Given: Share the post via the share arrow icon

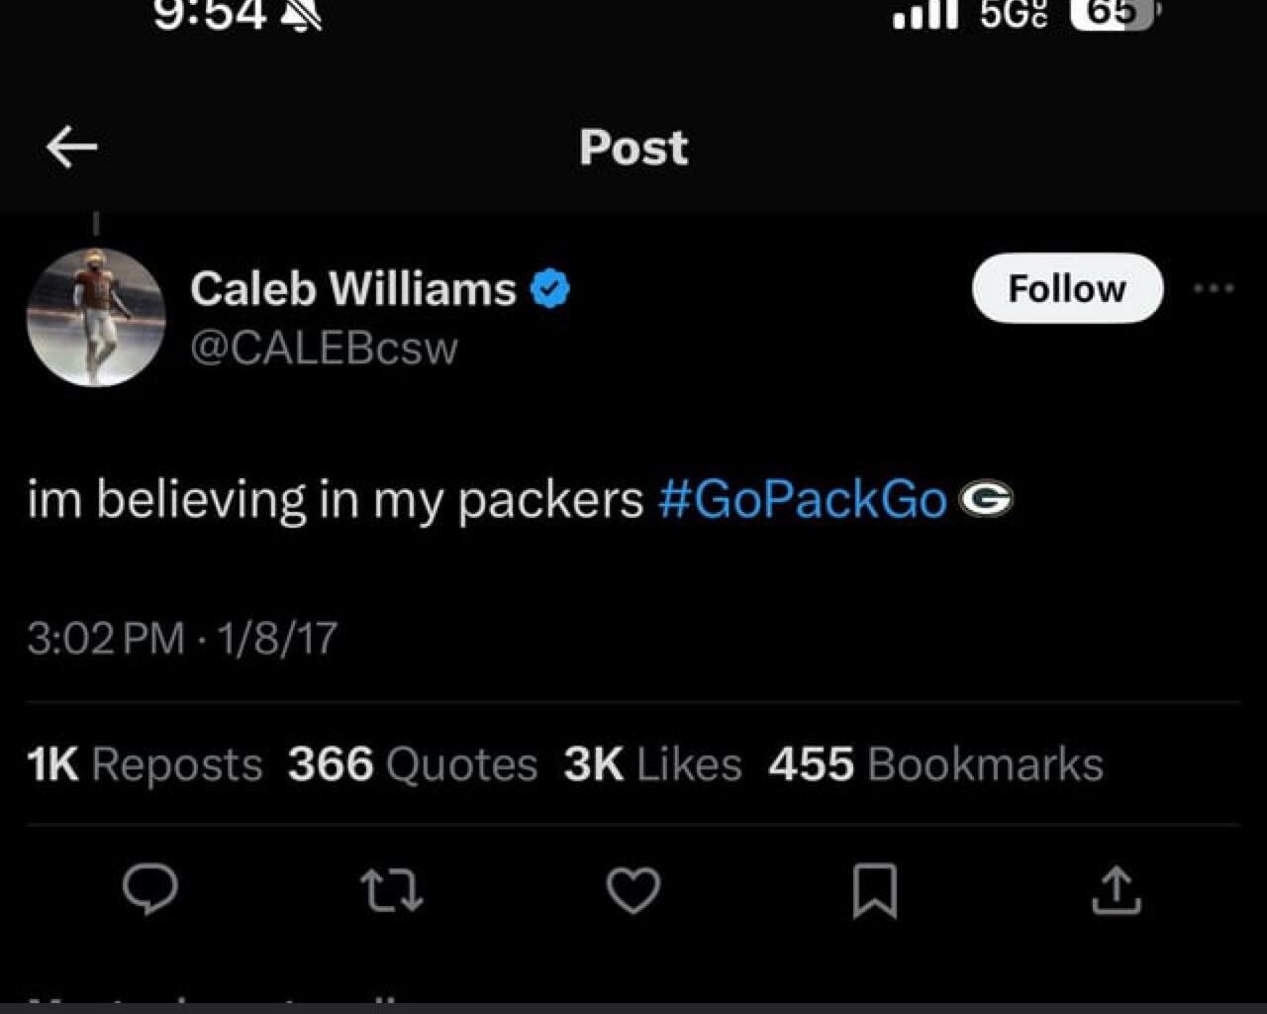Looking at the screenshot, I should [x=1116, y=890].
